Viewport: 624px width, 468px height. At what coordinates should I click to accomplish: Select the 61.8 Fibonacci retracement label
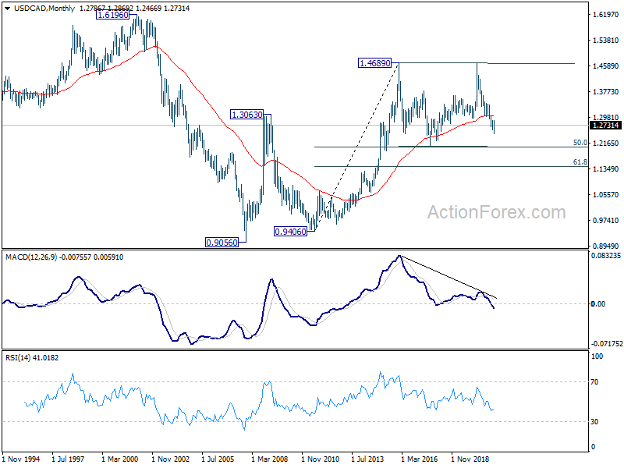tap(580, 162)
